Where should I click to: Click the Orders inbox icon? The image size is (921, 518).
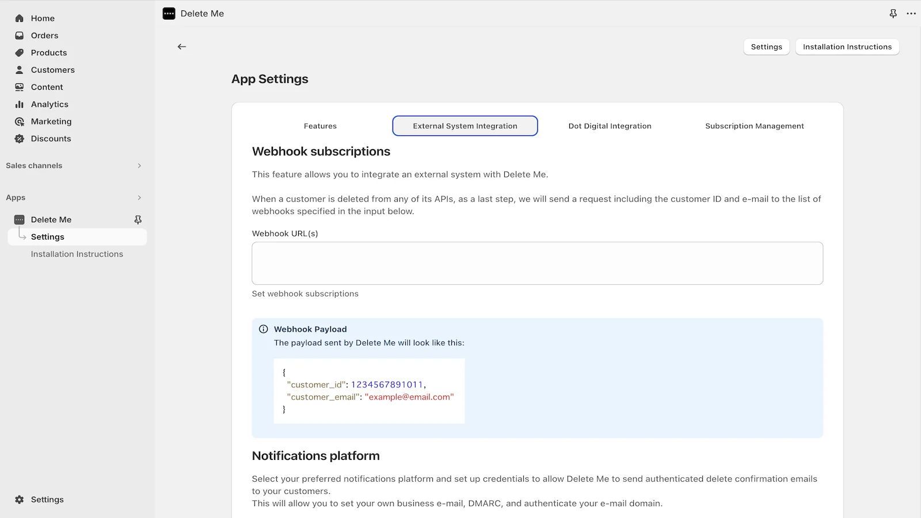pos(20,36)
